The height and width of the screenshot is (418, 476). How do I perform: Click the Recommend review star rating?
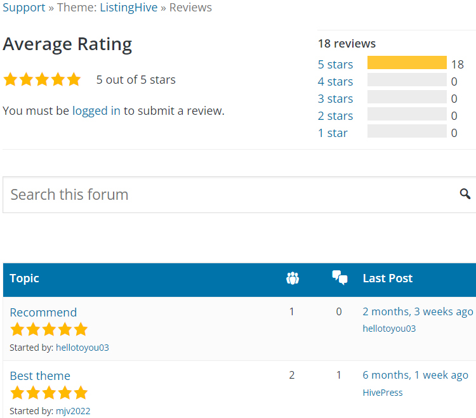point(49,330)
